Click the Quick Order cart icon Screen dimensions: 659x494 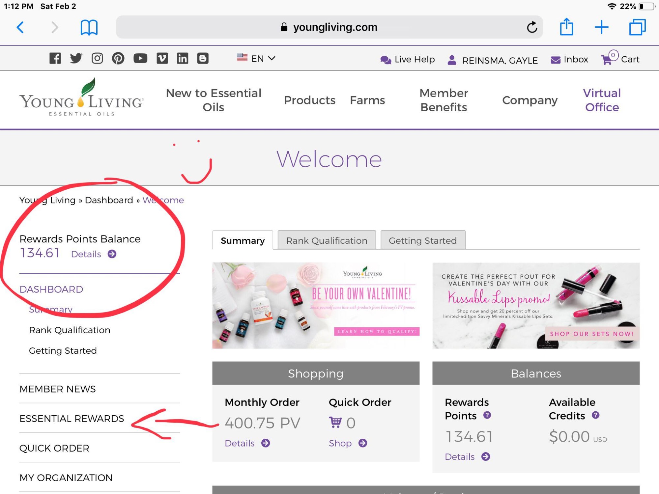[x=335, y=422]
